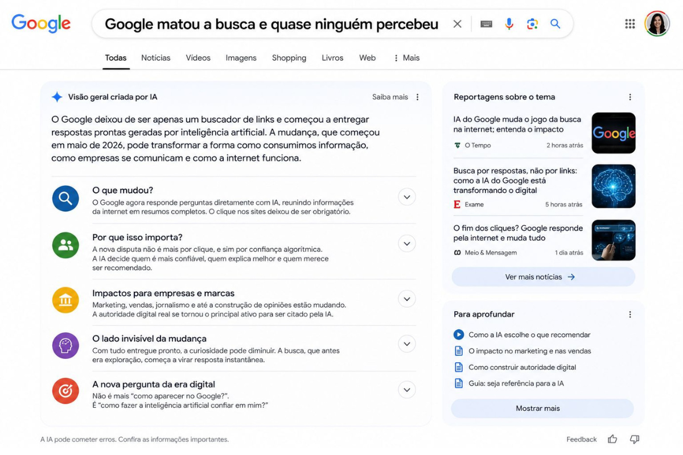Screen dimensions: 683x455
Task: Click the search input field text
Action: (x=272, y=24)
